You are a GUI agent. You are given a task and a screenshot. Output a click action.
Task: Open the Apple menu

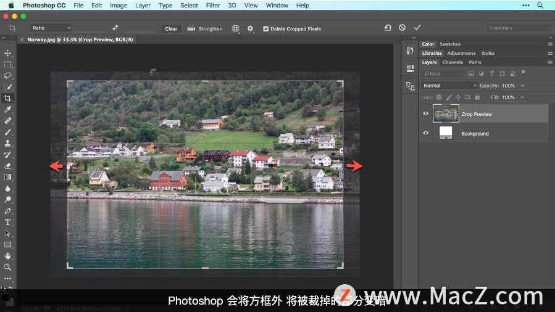click(11, 6)
